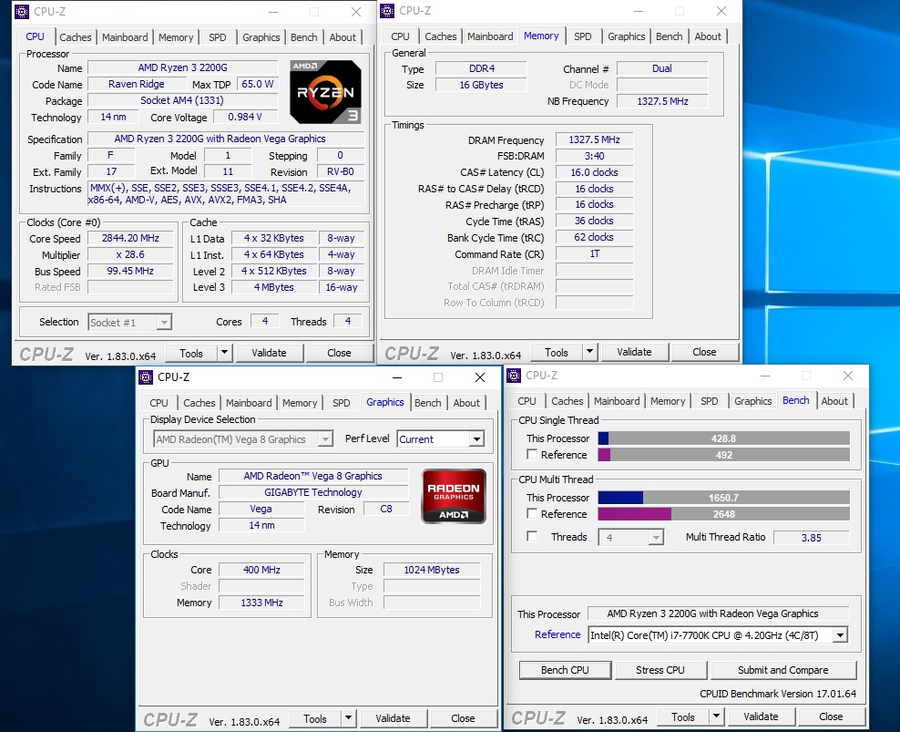Open Tools dropdown arrow in CPU window
The height and width of the screenshot is (732, 900).
click(x=224, y=352)
